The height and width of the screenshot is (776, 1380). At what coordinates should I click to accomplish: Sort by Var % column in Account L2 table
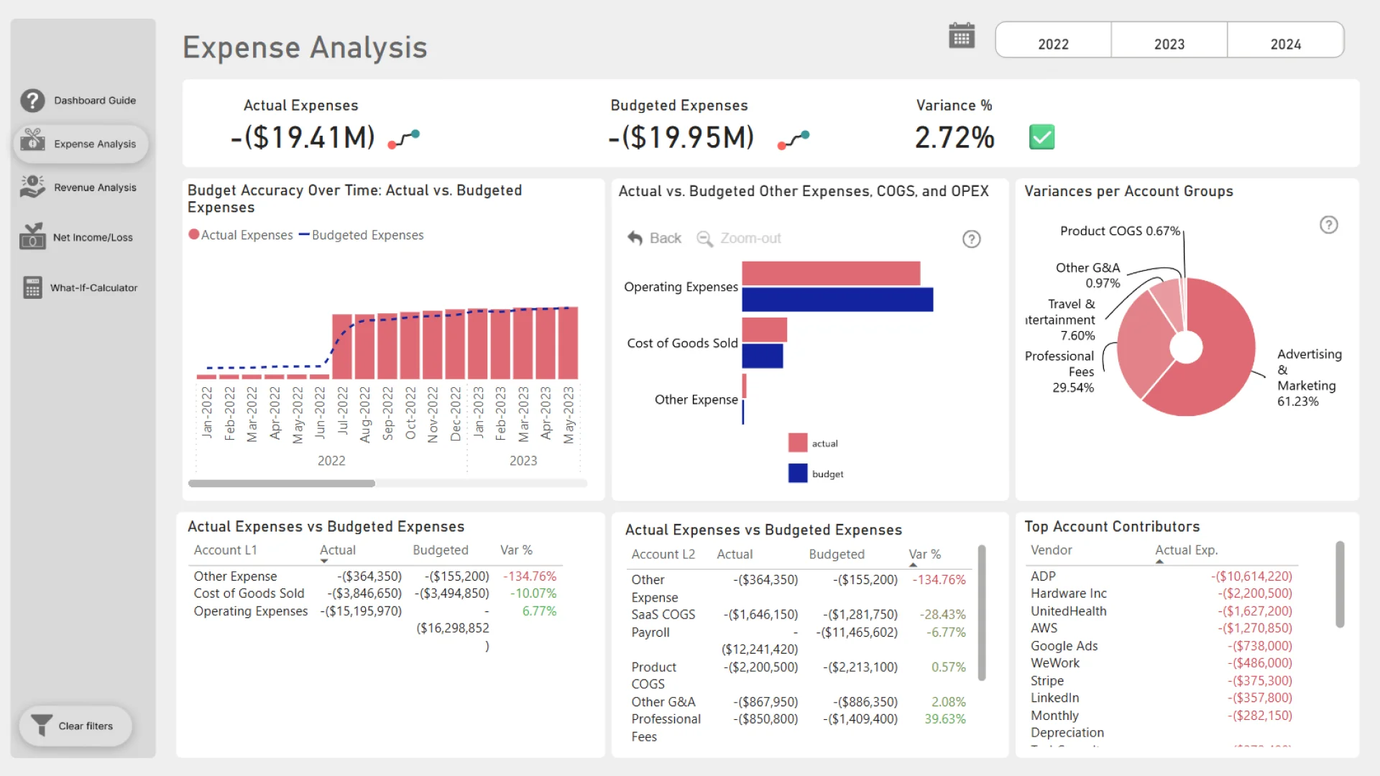pyautogui.click(x=924, y=554)
